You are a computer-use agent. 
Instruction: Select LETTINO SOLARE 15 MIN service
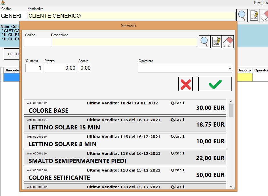[125, 124]
